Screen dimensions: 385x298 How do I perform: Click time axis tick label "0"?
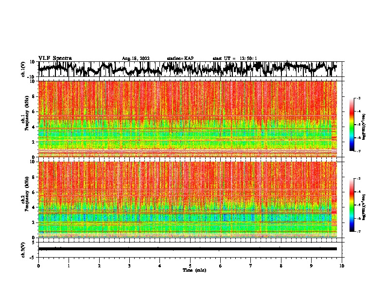pyautogui.click(x=38, y=266)
